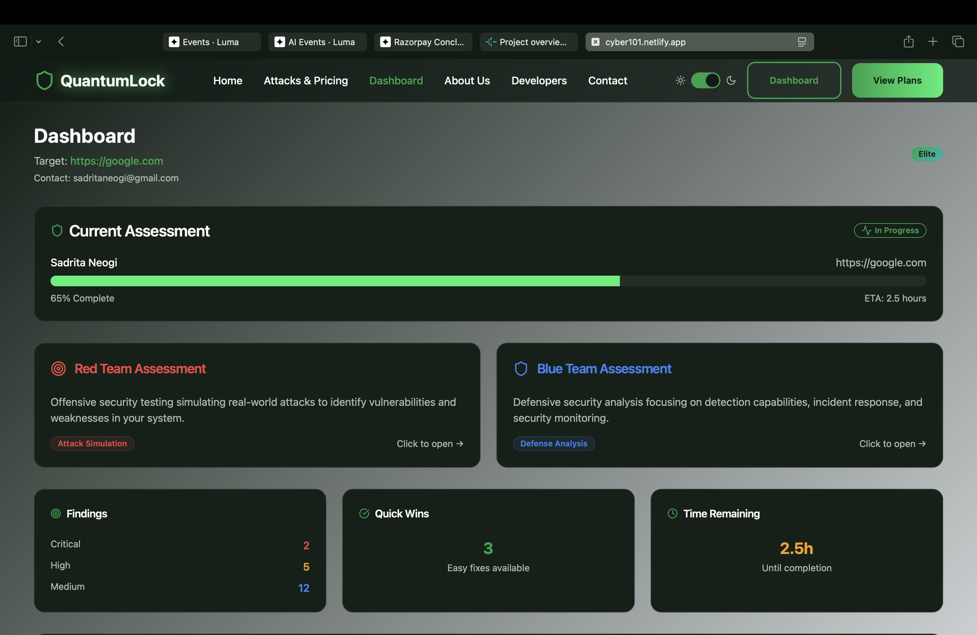Click the QuantumLock shield logo icon
The image size is (977, 635).
click(44, 80)
